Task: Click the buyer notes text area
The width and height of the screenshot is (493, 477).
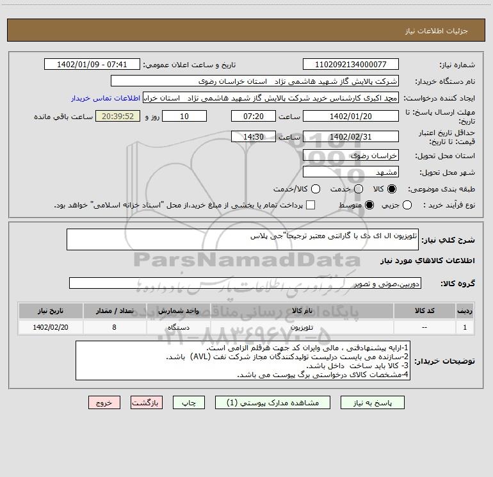Action: 243,360
